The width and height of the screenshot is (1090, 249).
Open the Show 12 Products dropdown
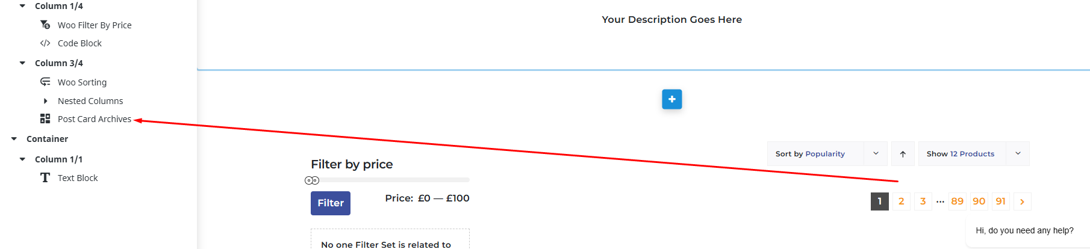[x=974, y=154]
